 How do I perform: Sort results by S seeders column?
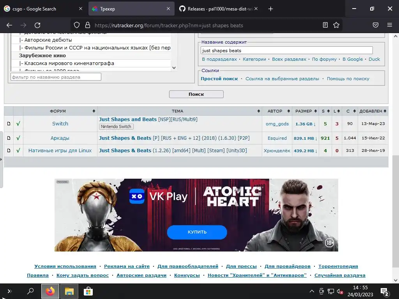(x=325, y=111)
